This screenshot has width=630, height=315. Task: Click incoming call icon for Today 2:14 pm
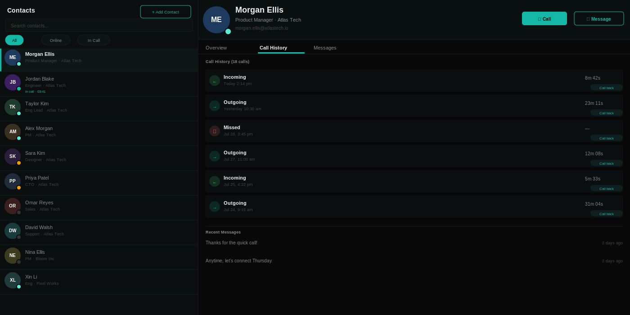[215, 81]
